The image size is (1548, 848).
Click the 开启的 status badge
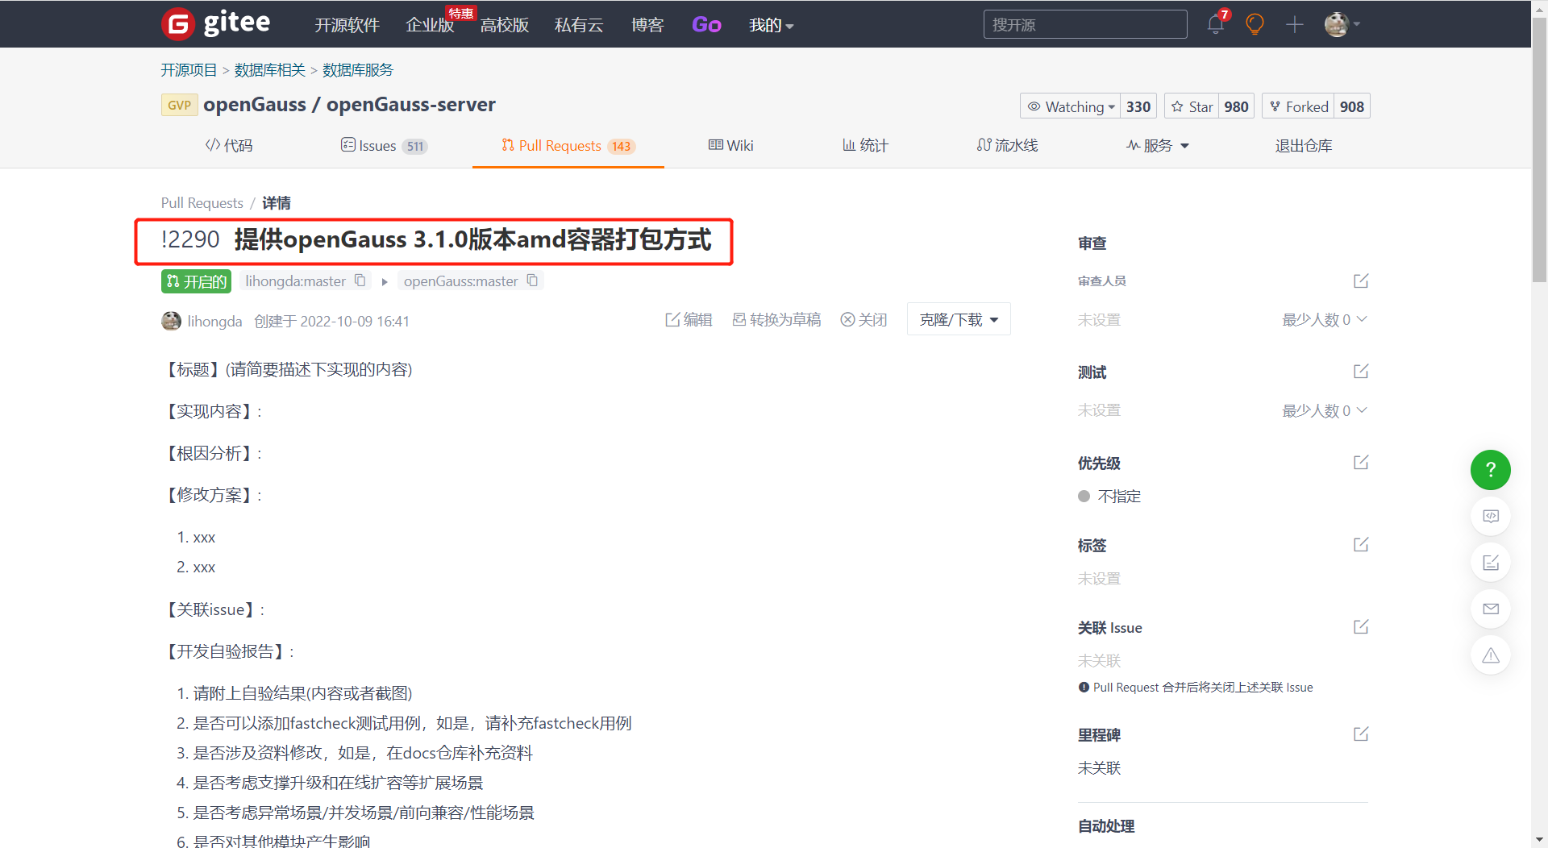pyautogui.click(x=197, y=281)
